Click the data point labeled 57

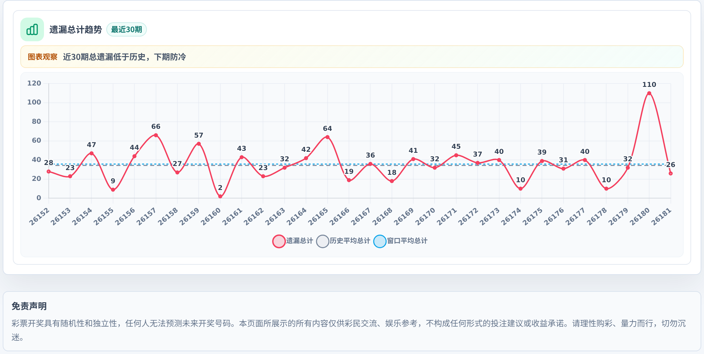(x=199, y=144)
